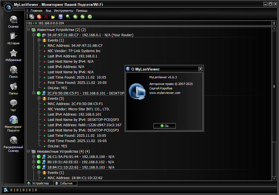Collapse the Неизвестные Устройства group
This screenshot has height=195, width=279.
[28, 151]
